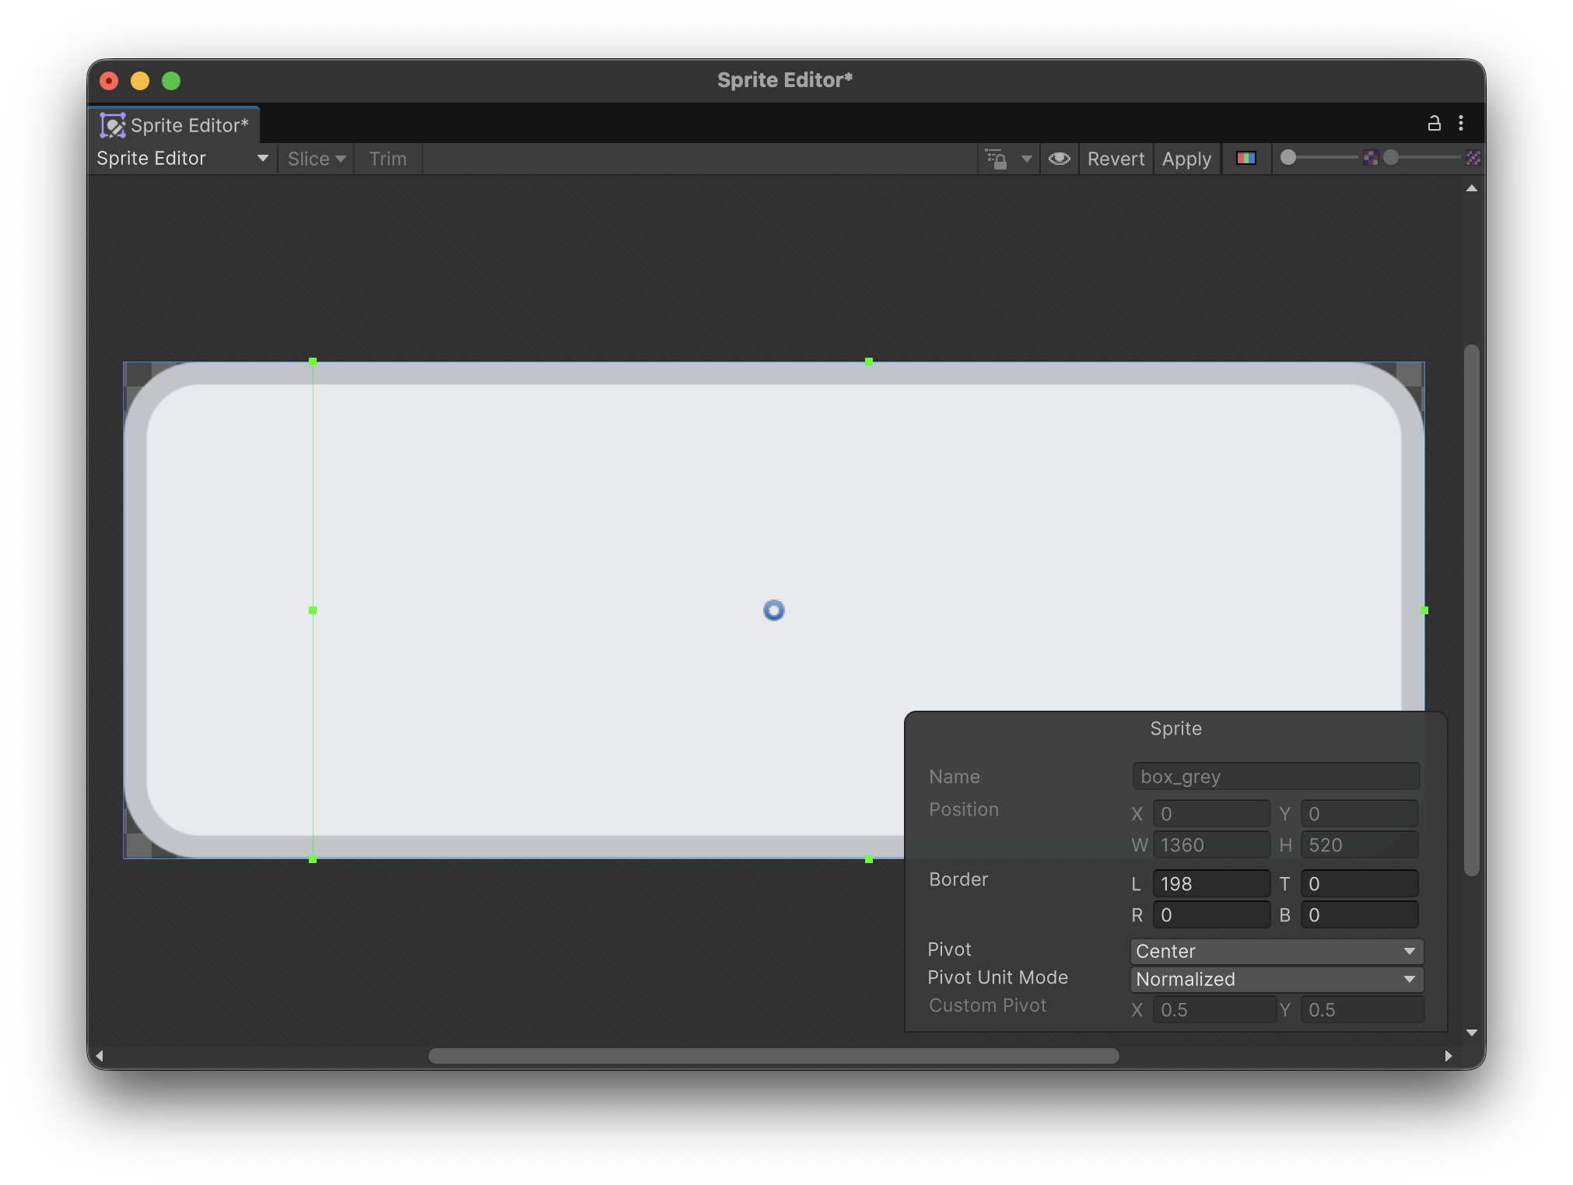Click the sprite name lock icon

click(997, 159)
